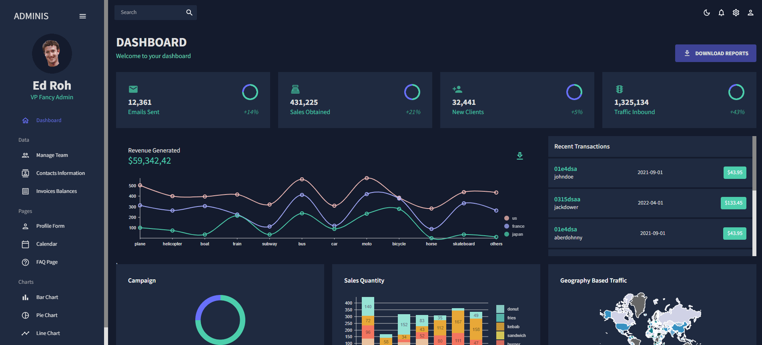Open Profile Form page
This screenshot has width=762, height=345.
[50, 226]
